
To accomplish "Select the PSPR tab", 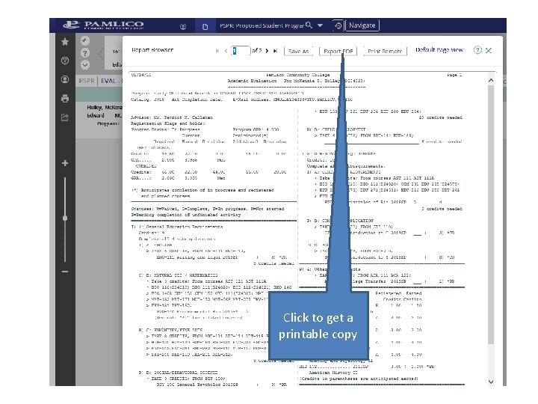I will pos(87,81).
